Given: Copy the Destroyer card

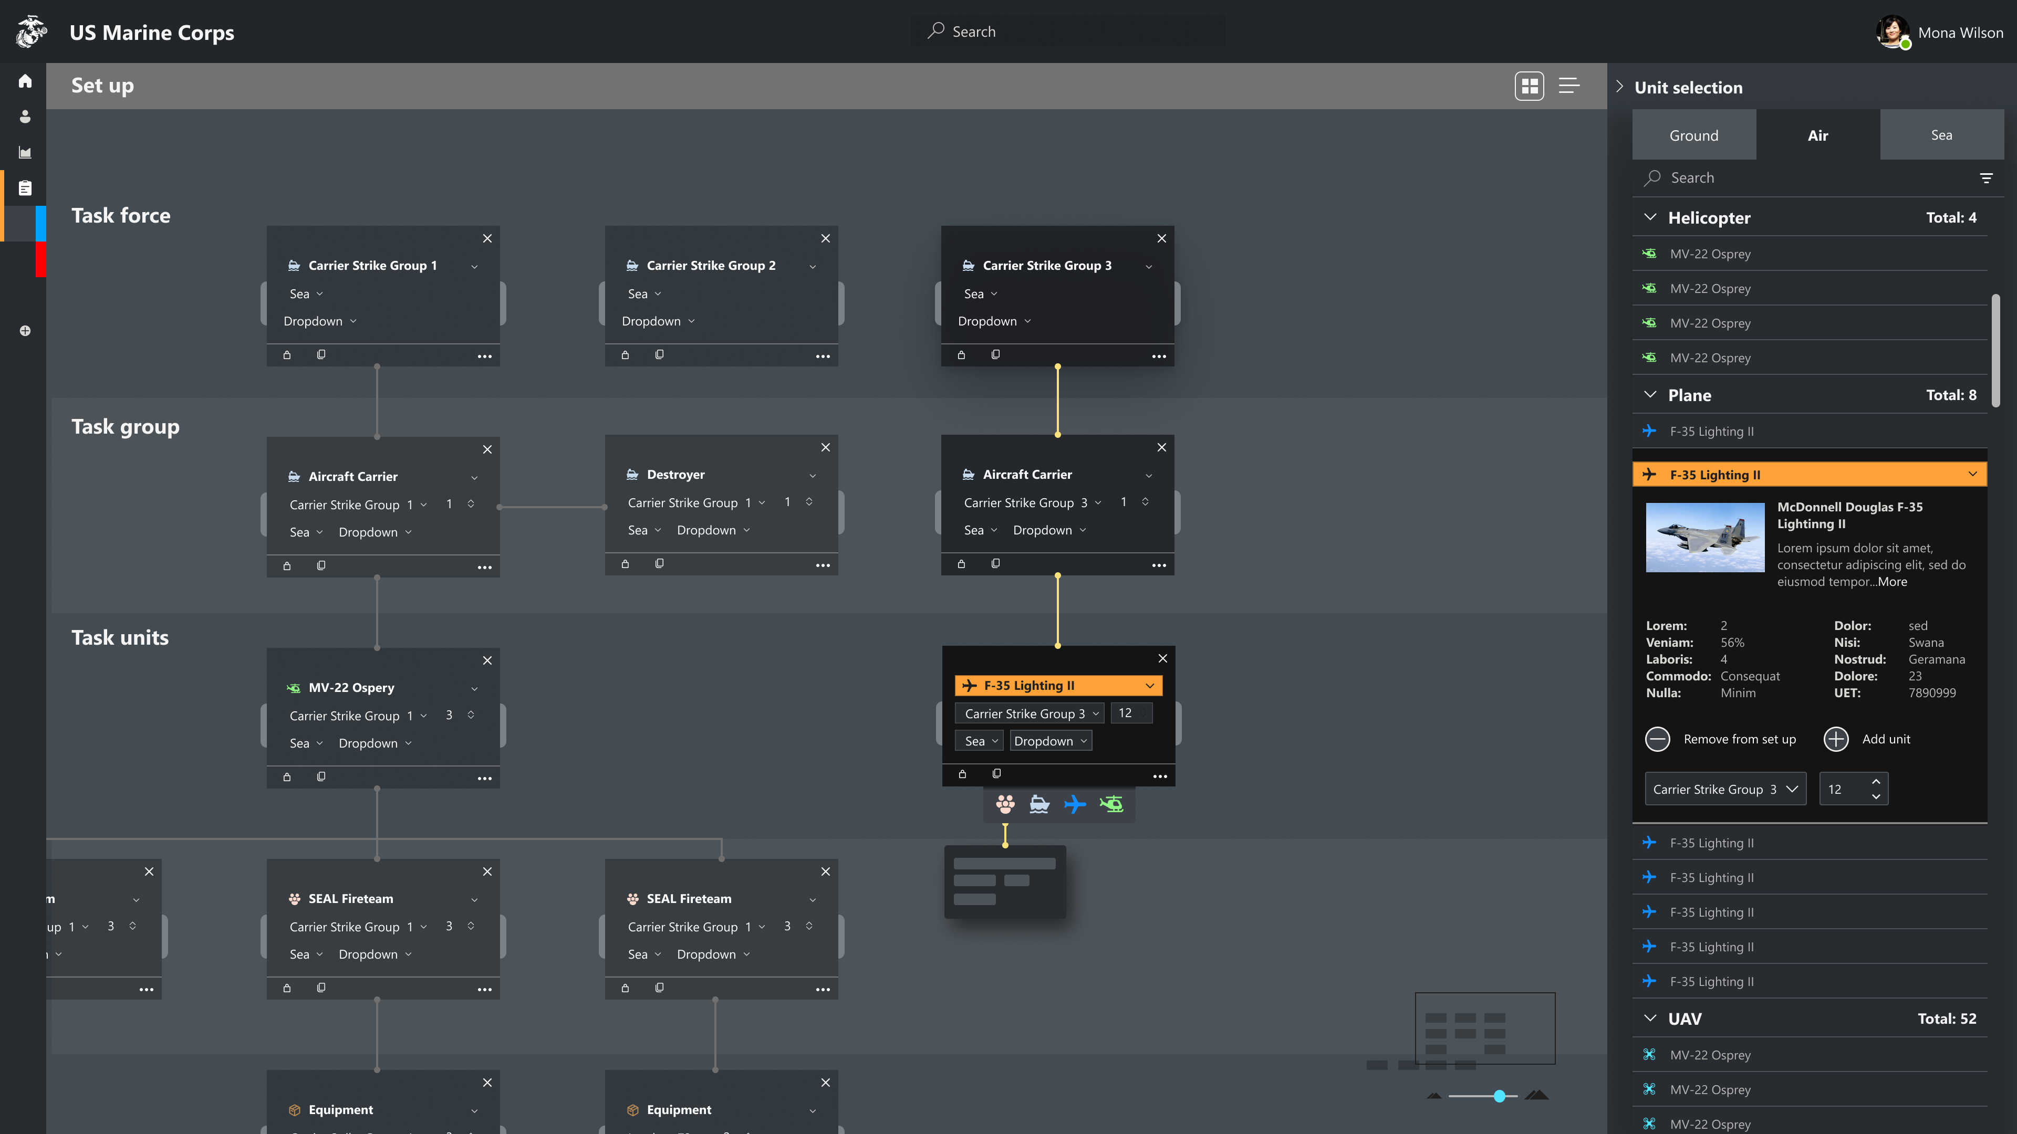Looking at the screenshot, I should coord(659,563).
